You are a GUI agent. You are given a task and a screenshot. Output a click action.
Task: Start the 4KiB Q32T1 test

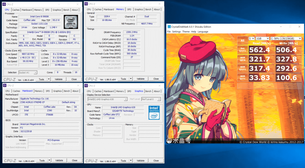pyautogui.click(x=242, y=68)
